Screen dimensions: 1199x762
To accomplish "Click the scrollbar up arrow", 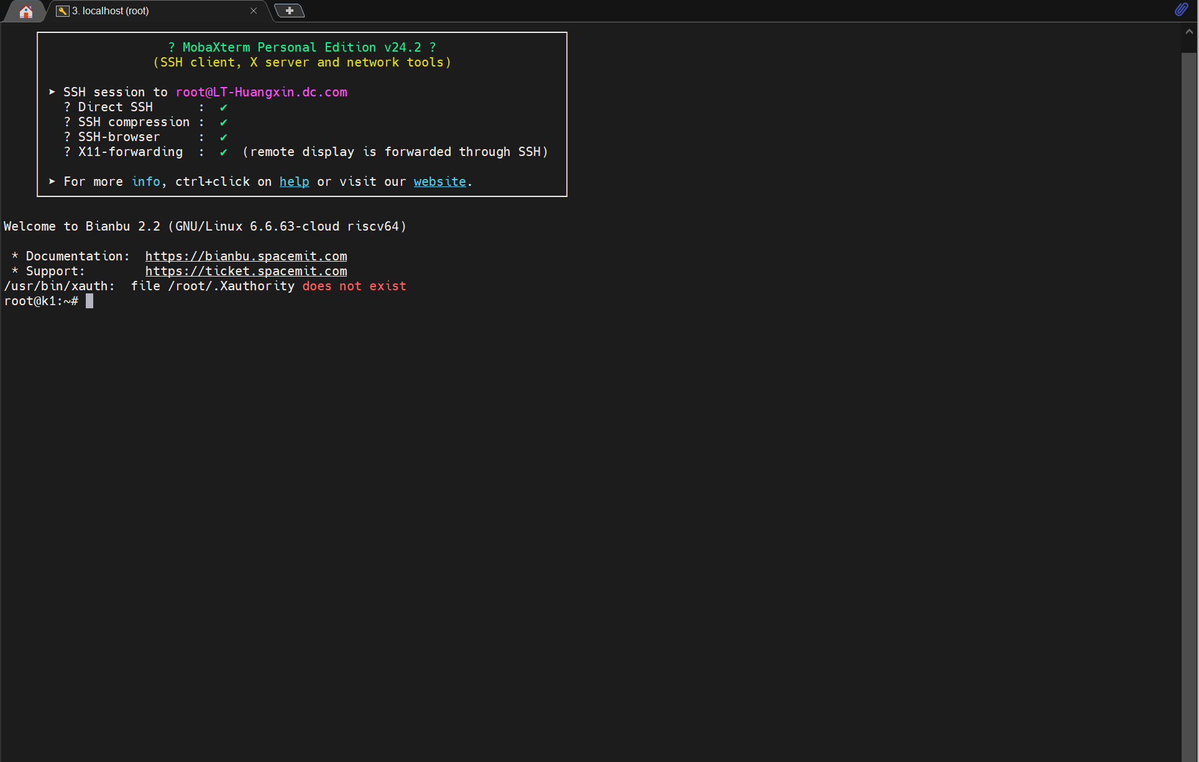I will pos(1189,32).
